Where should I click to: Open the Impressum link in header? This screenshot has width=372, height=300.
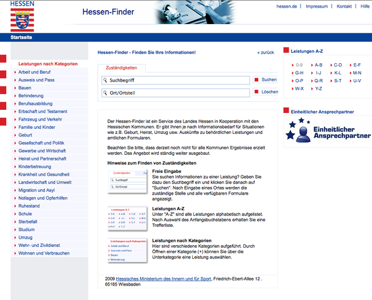[x=316, y=6]
